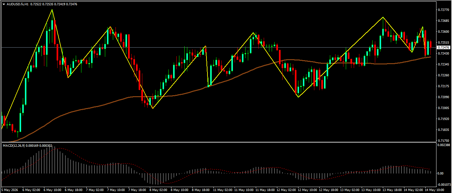This screenshot has height=193, width=452.
Task: Click the 0.72770 price scale label
Action: point(443,10)
